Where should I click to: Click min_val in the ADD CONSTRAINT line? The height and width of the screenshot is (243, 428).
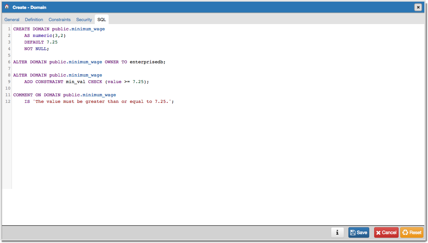(75, 82)
